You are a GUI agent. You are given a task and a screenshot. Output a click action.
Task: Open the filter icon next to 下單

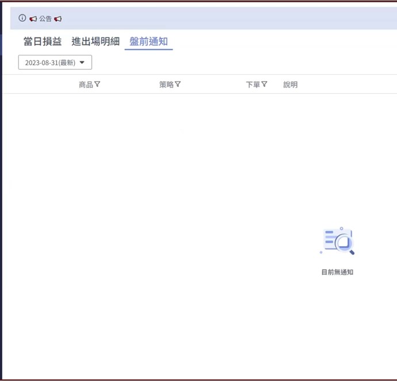tap(264, 84)
